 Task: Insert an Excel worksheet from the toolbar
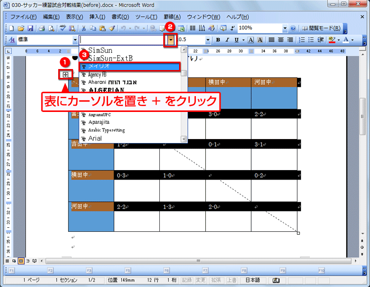click(181, 28)
